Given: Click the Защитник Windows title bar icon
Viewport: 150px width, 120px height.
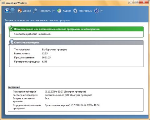Looking at the screenshot, I should click(3, 3).
